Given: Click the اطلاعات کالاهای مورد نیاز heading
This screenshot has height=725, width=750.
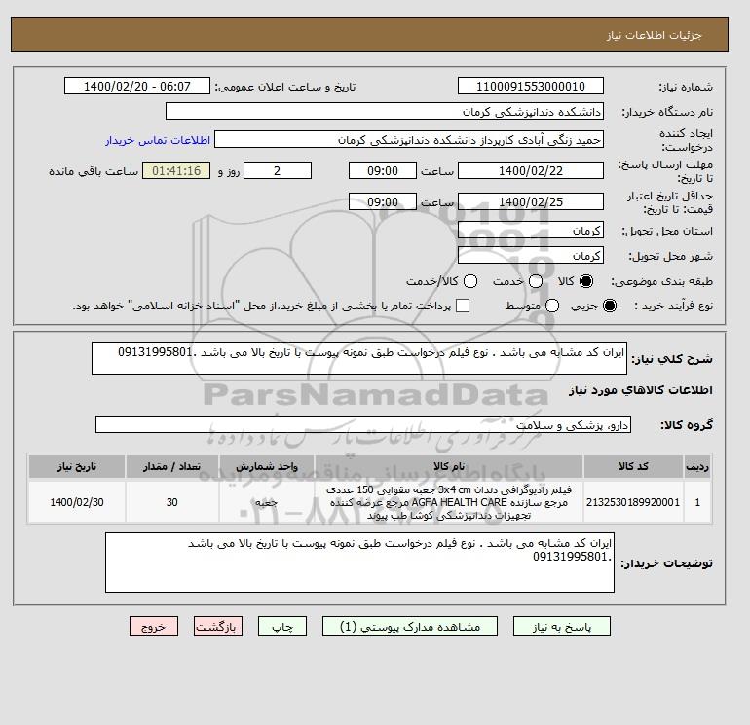Looking at the screenshot, I should (x=641, y=390).
